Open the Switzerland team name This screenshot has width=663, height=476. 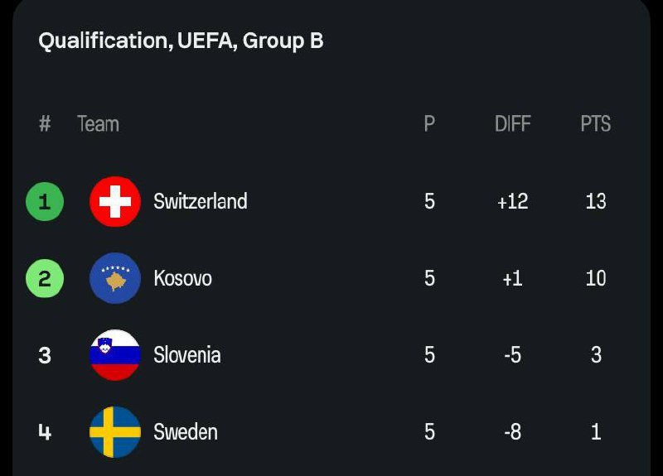[201, 201]
